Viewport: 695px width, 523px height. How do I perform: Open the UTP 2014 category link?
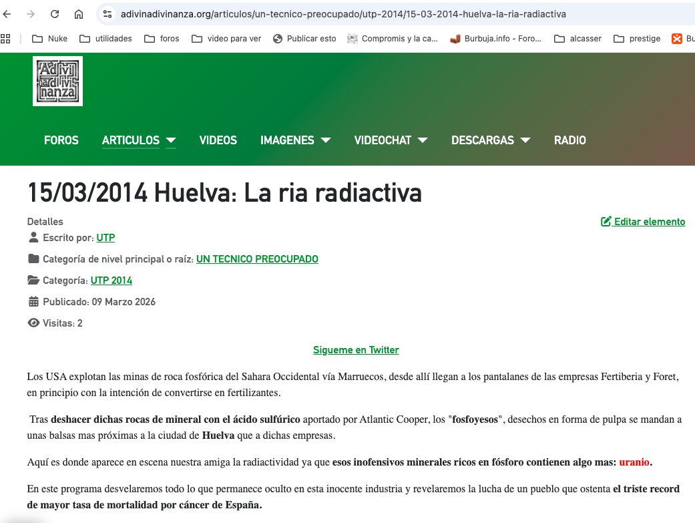click(111, 280)
